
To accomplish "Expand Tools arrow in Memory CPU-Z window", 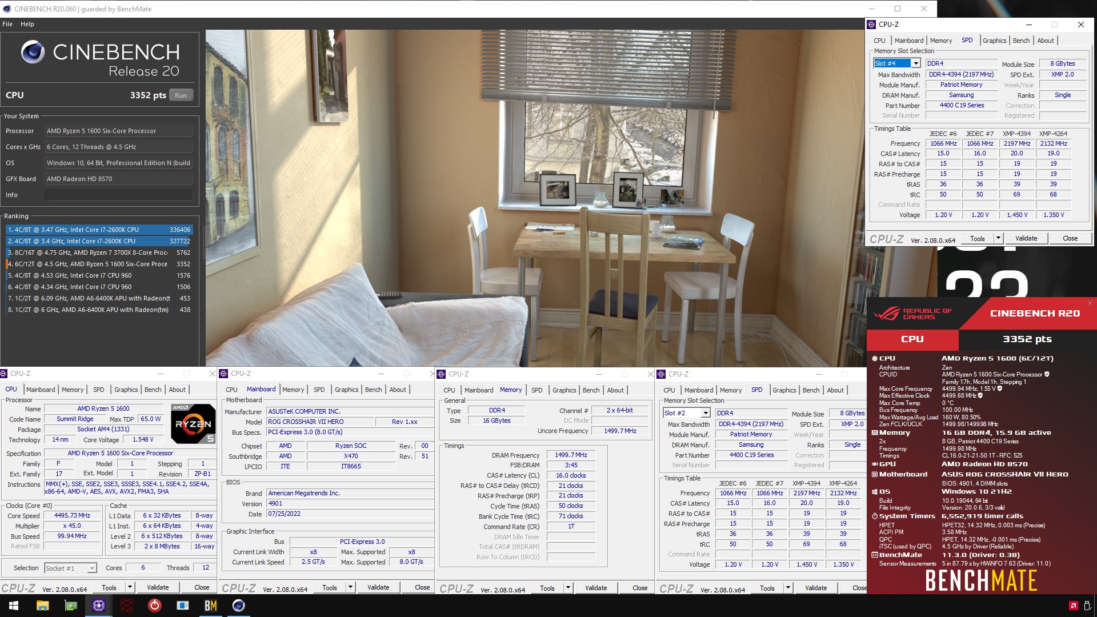I will point(568,588).
